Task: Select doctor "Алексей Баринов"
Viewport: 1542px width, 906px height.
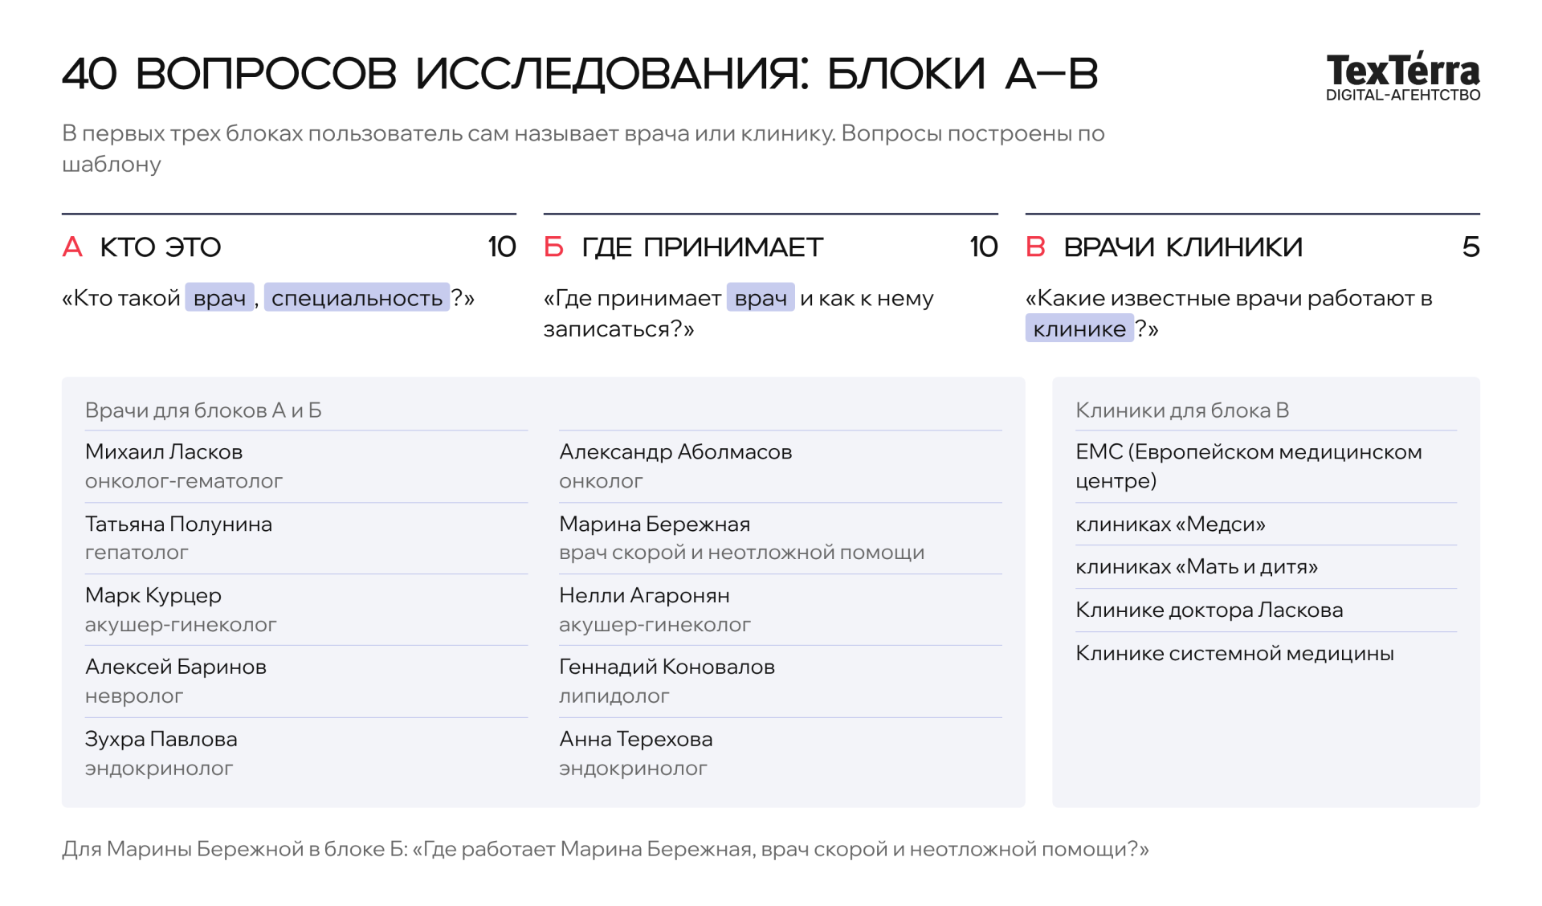Action: click(x=176, y=667)
